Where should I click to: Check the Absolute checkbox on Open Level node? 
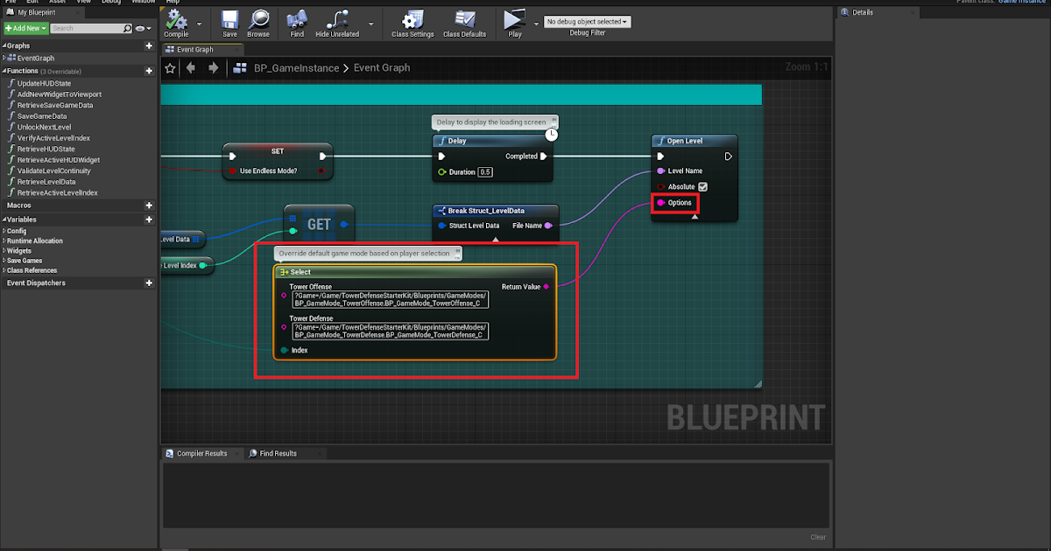coord(703,186)
